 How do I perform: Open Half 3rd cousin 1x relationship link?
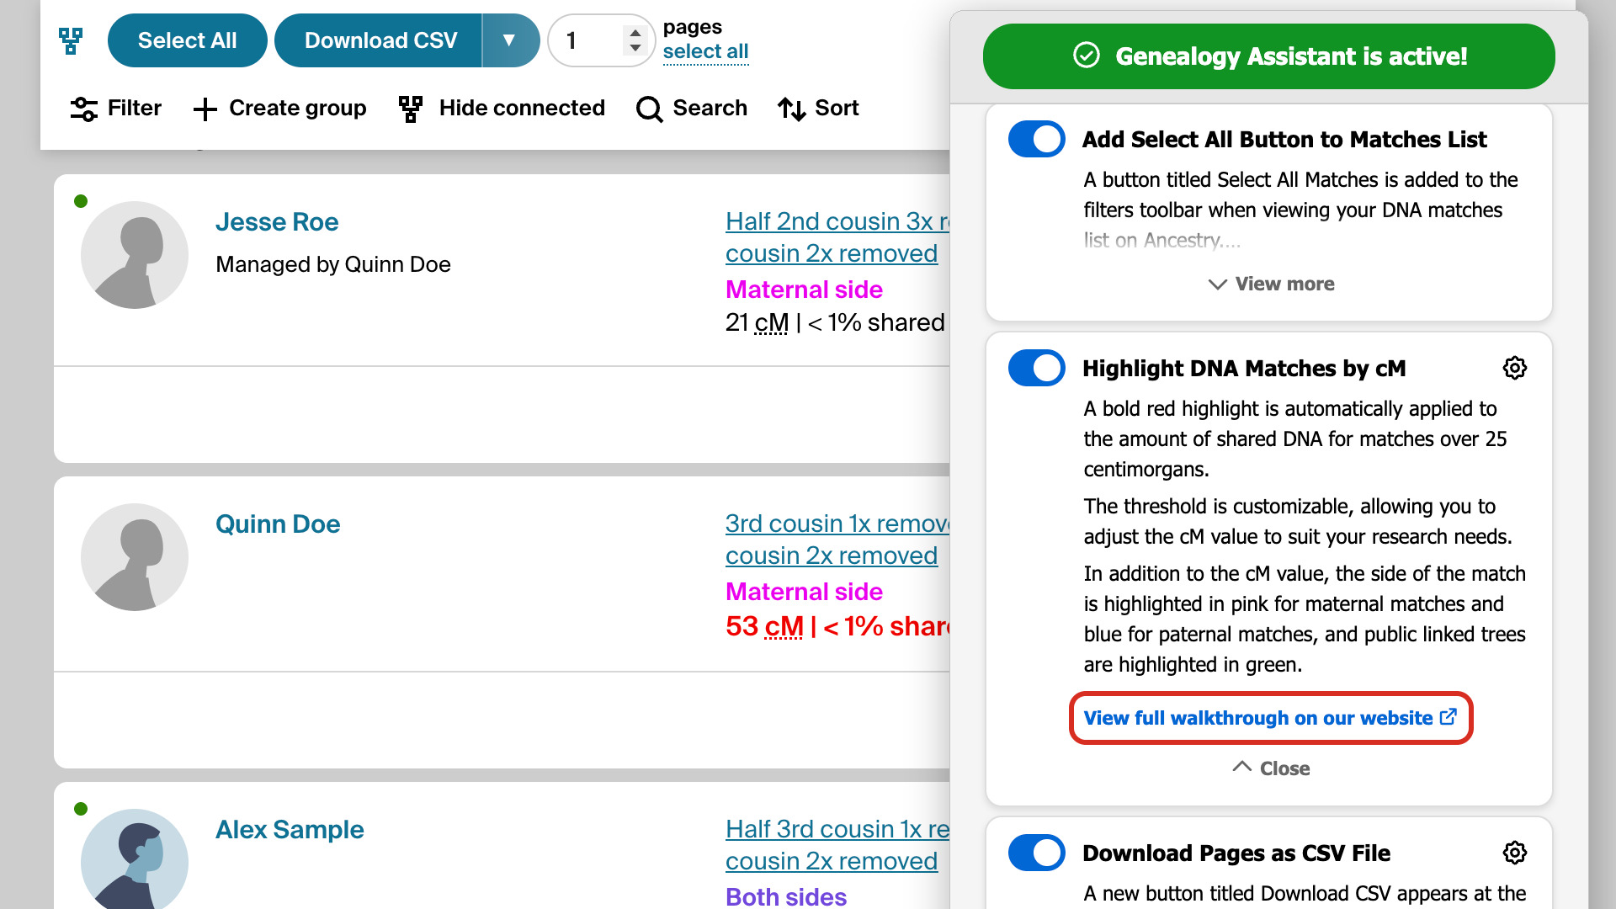click(837, 845)
